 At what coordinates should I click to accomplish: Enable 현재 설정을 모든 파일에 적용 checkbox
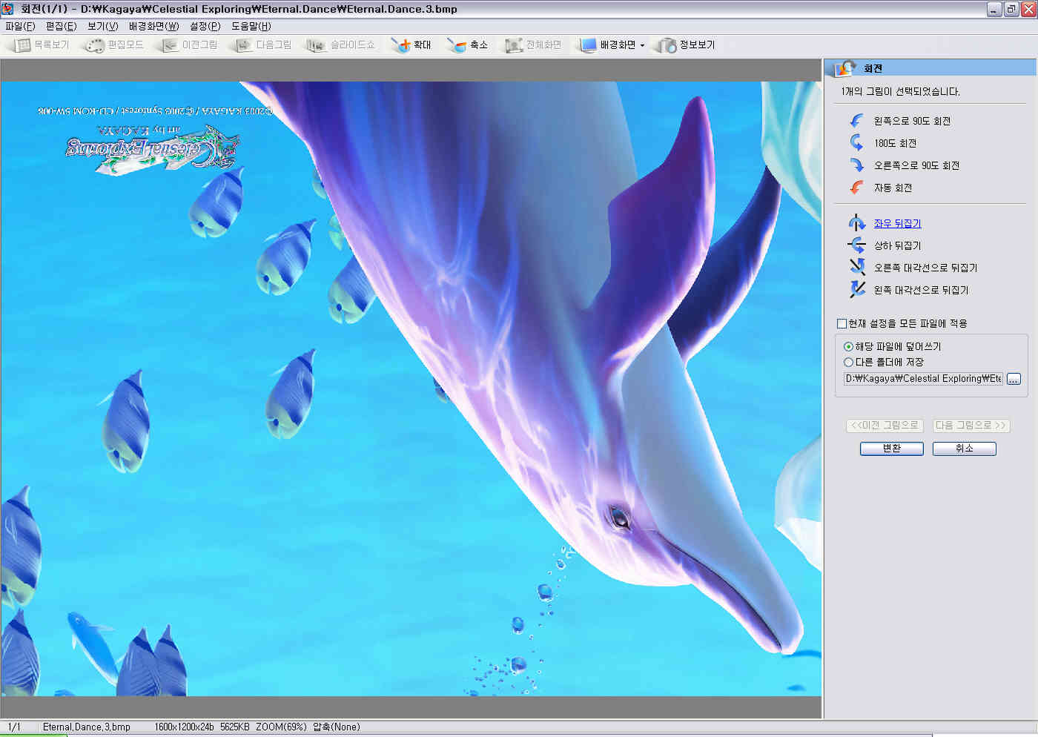coord(842,323)
